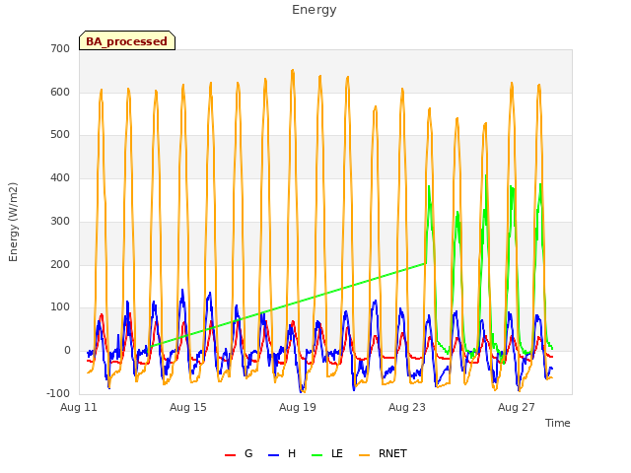Click the 500 y-axis tick label

click(60, 135)
